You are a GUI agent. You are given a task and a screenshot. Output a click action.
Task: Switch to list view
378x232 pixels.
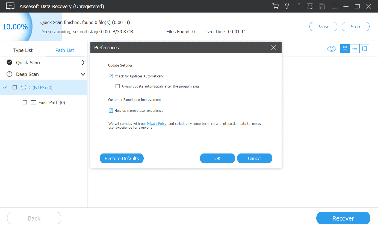coord(355,49)
